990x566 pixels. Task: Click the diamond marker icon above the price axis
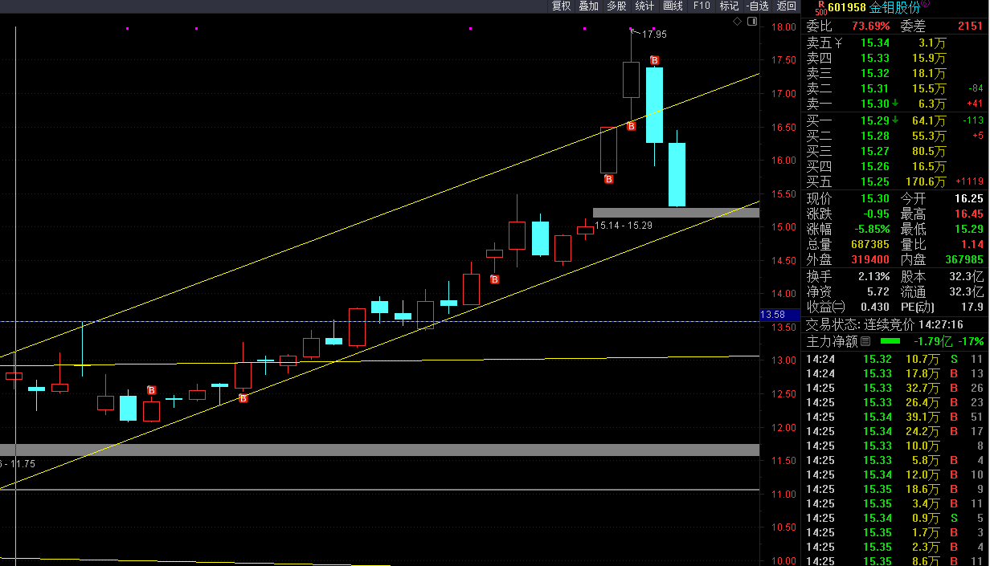pos(738,22)
